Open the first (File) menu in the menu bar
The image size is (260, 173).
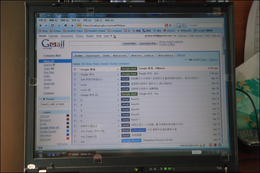(42, 20)
